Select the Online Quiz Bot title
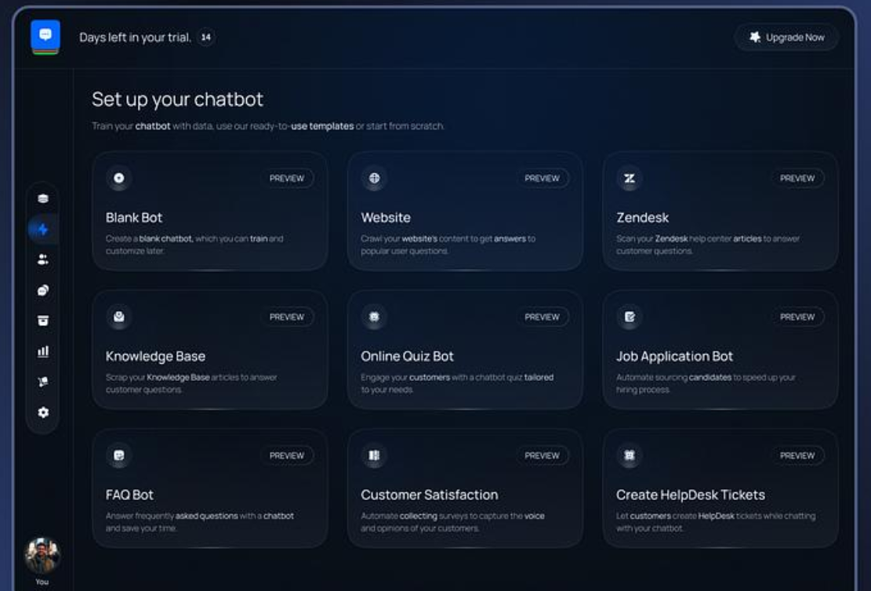871x591 pixels. pos(407,356)
